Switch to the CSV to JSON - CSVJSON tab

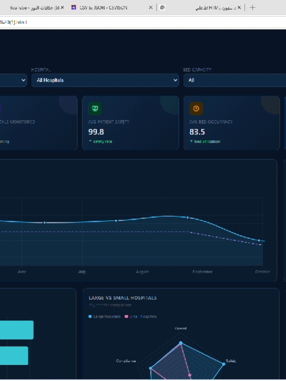pyautogui.click(x=104, y=8)
